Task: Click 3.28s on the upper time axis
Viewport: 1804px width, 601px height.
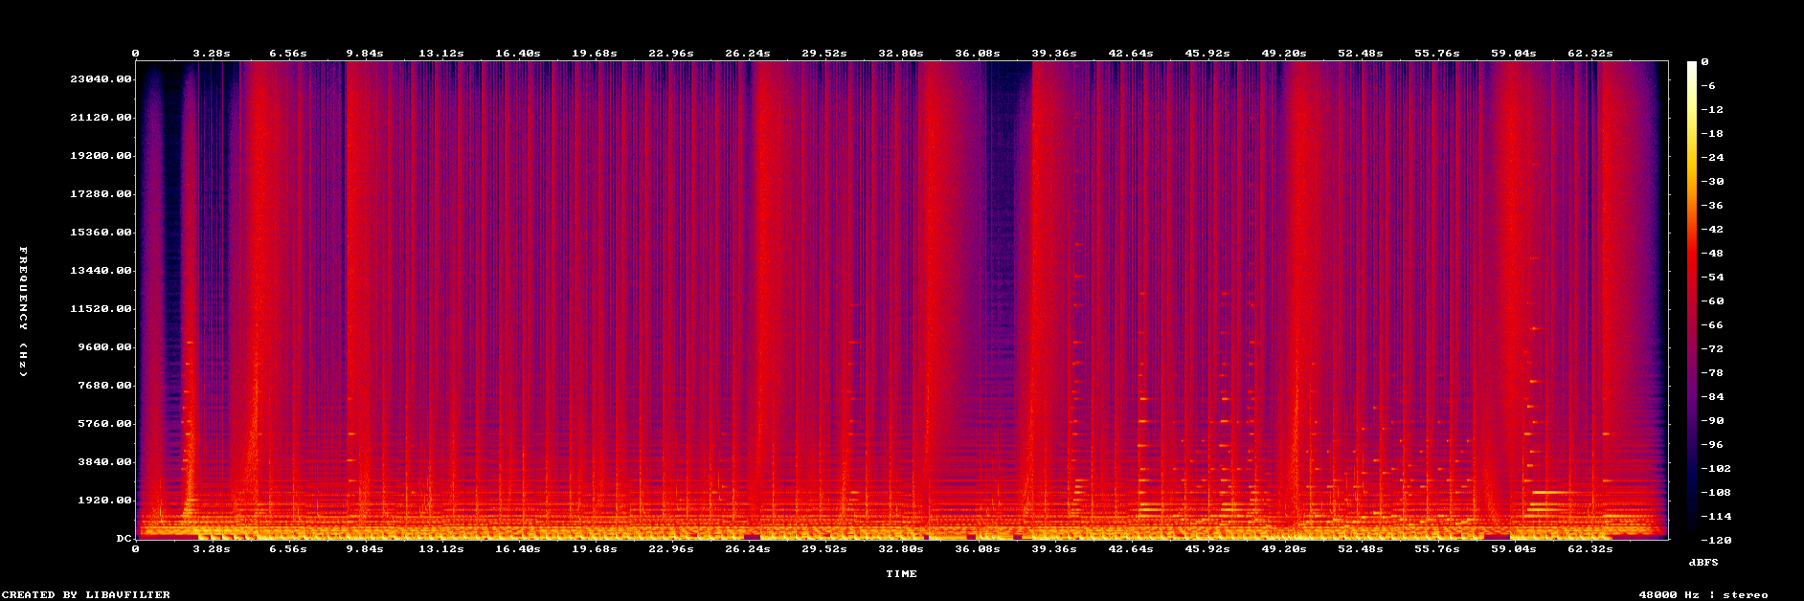Action: click(x=212, y=54)
